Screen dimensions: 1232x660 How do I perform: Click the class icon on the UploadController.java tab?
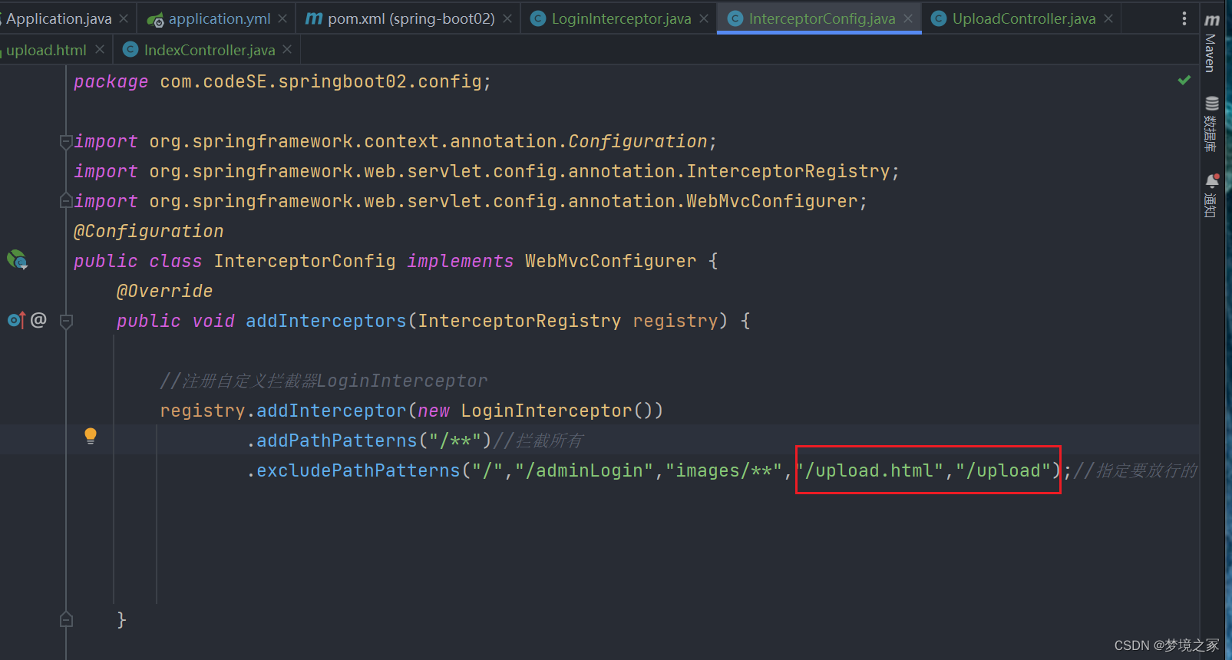pyautogui.click(x=939, y=18)
